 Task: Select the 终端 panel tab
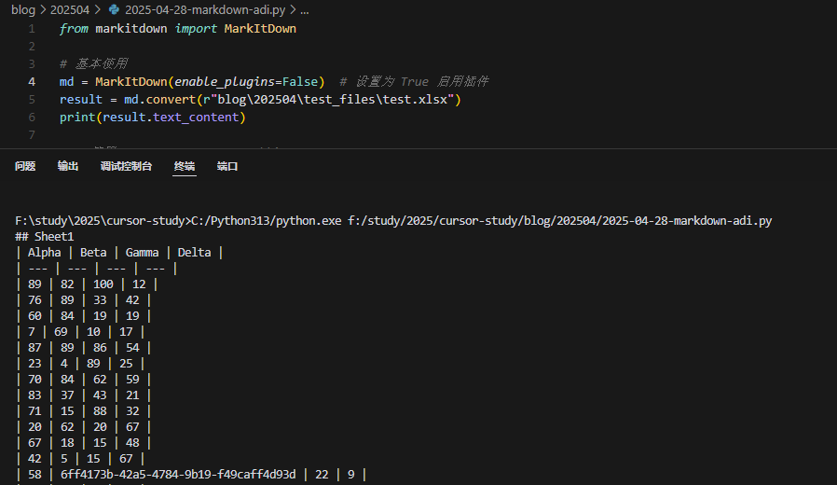pos(185,166)
